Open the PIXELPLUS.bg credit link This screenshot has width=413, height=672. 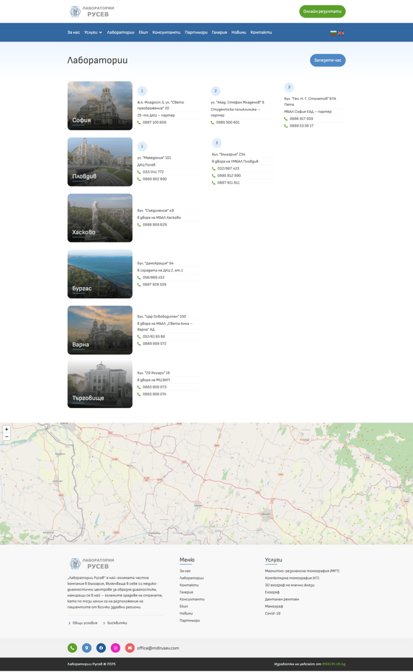pyautogui.click(x=334, y=664)
